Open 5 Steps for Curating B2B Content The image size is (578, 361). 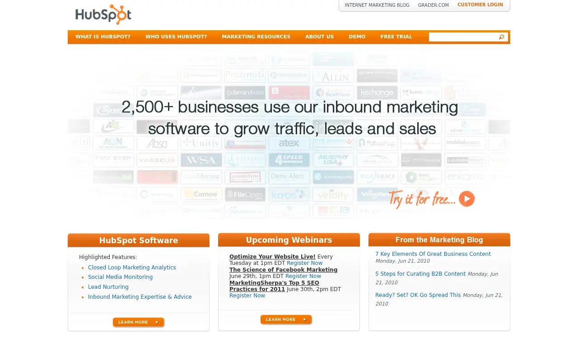point(420,274)
